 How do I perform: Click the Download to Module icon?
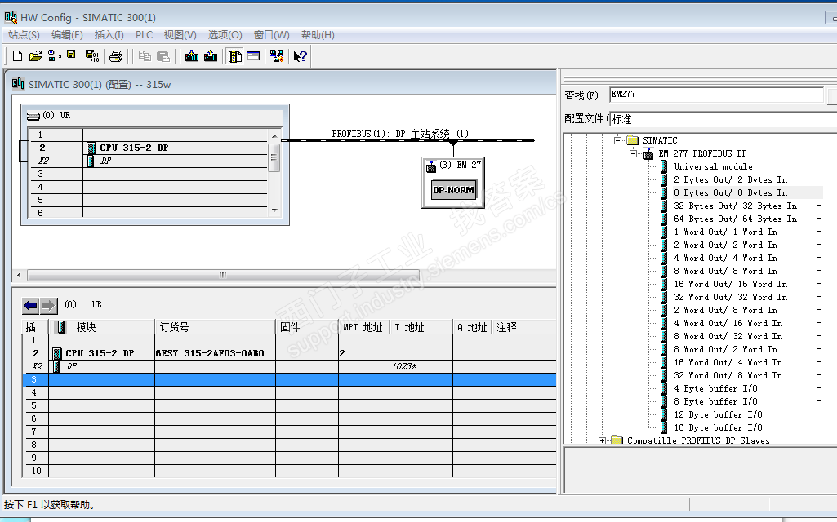[192, 56]
